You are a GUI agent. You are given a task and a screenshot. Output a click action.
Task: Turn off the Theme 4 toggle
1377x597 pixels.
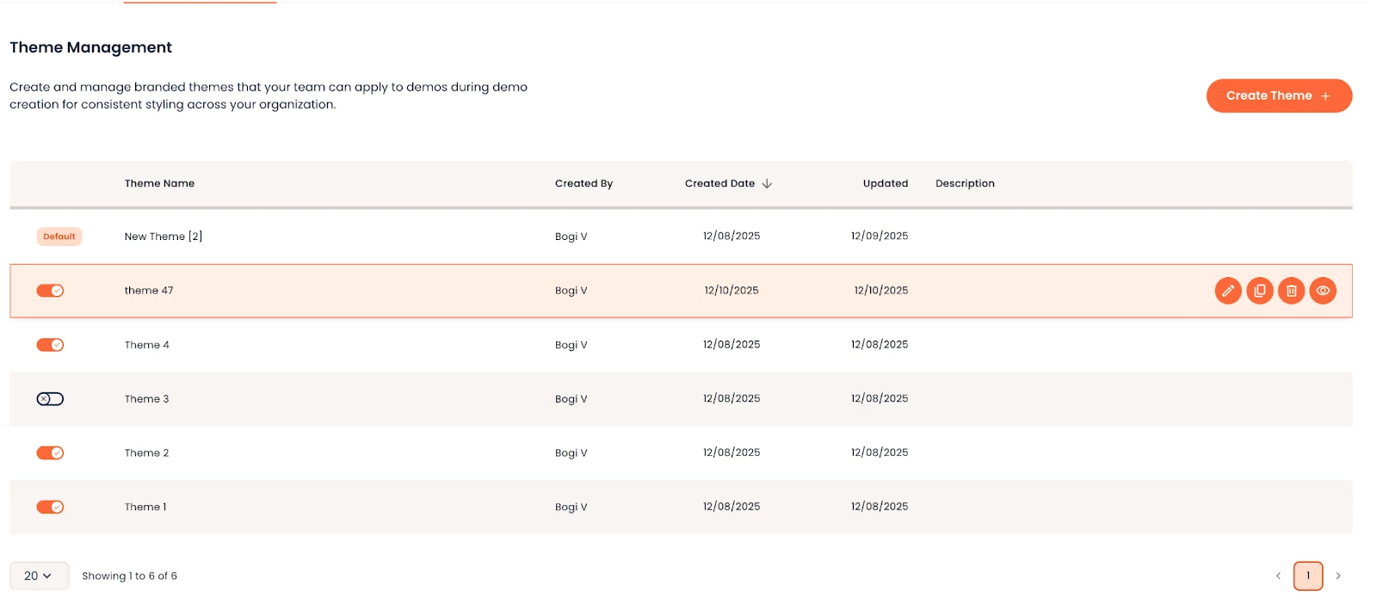(50, 345)
